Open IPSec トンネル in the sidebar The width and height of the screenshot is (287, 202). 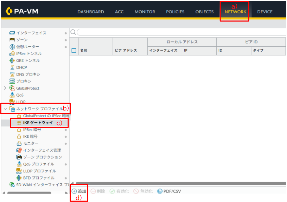pos(29,53)
